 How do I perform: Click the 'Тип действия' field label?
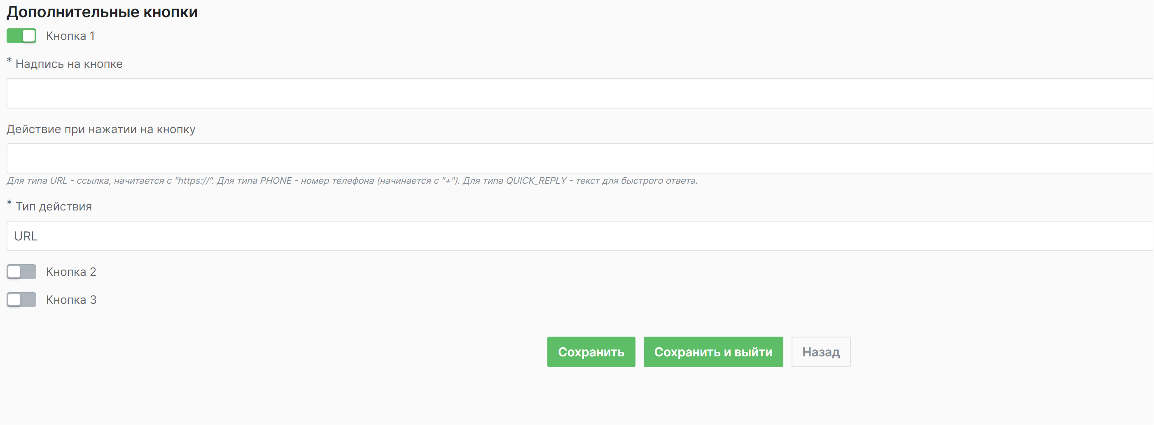pyautogui.click(x=54, y=206)
